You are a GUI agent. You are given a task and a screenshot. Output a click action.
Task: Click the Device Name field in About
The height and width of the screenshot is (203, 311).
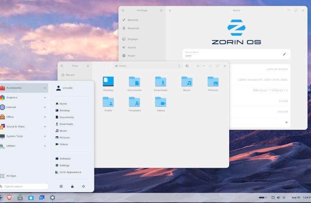coord(236,54)
